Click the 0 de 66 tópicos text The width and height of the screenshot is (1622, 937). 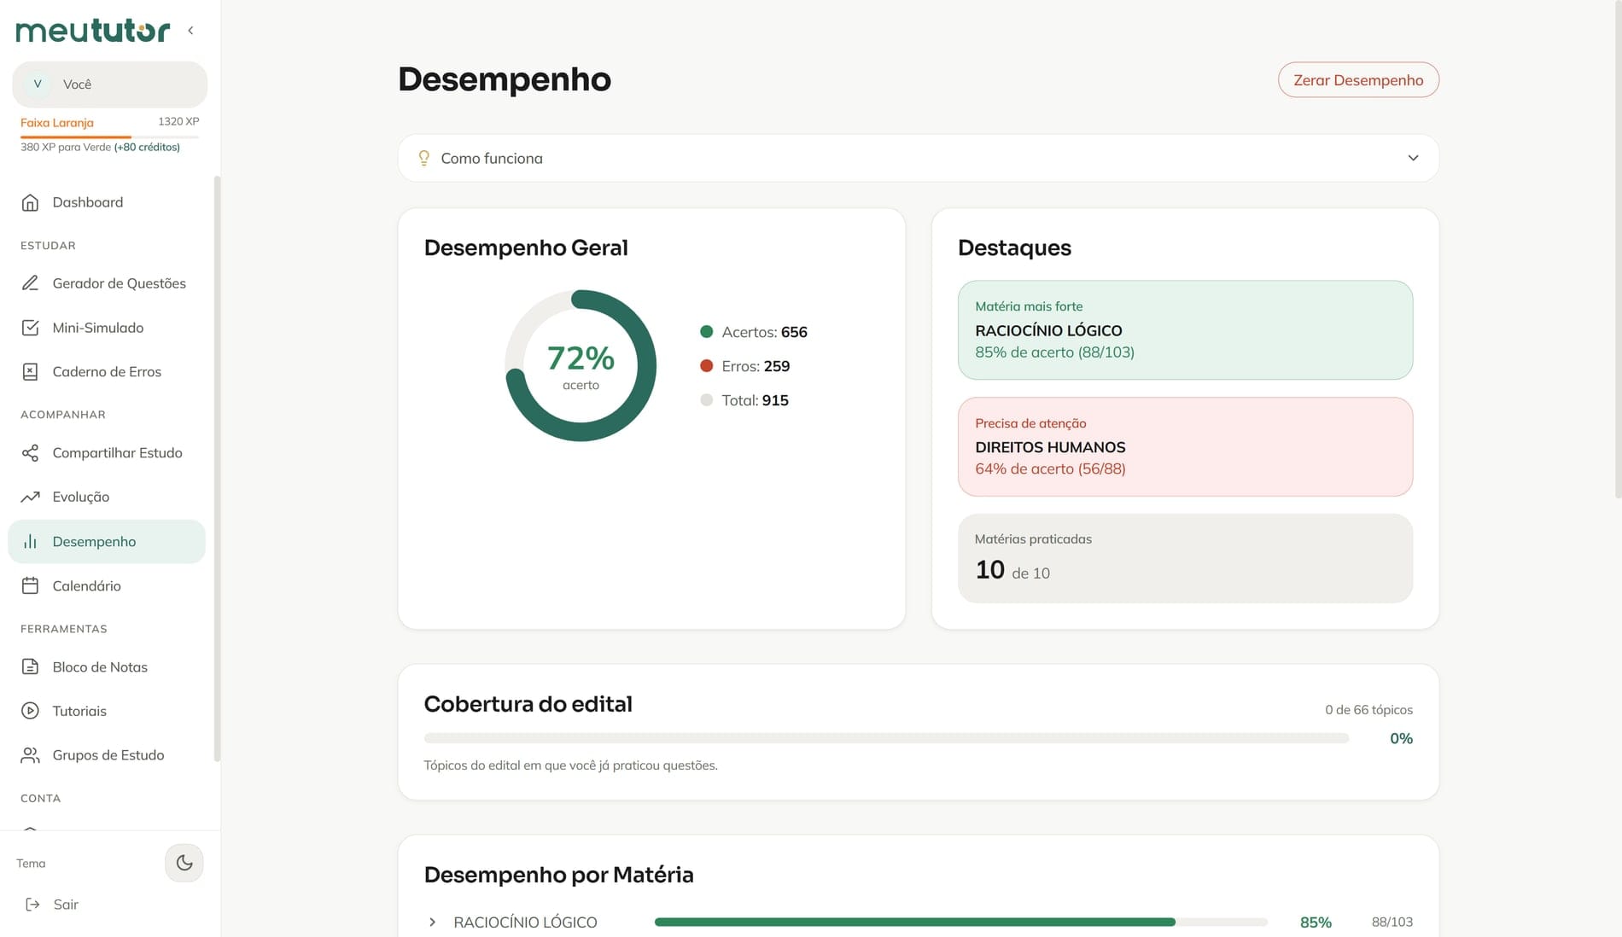(x=1368, y=710)
